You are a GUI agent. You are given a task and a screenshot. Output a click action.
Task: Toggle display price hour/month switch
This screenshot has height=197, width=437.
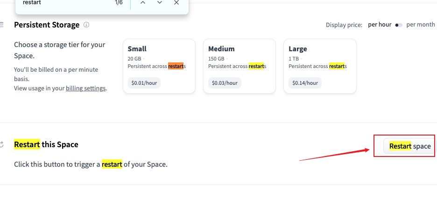pyautogui.click(x=399, y=25)
